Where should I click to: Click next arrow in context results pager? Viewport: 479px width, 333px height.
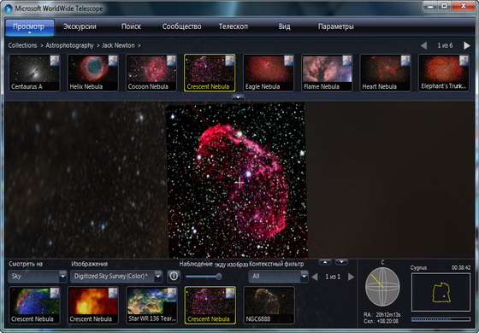pyautogui.click(x=351, y=277)
